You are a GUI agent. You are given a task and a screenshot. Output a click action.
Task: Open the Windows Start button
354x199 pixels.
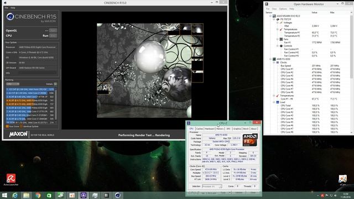click(x=4, y=195)
